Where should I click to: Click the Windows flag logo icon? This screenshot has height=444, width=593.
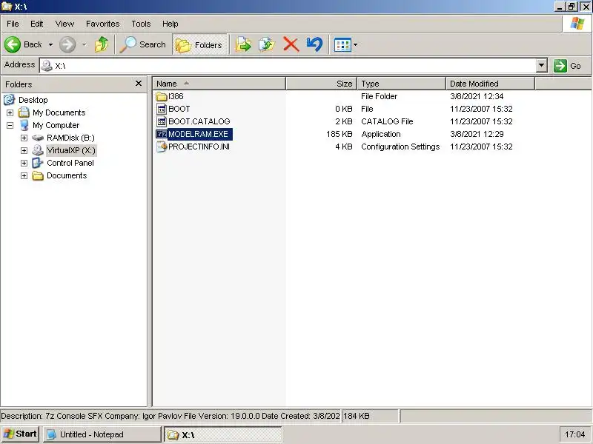coord(577,24)
